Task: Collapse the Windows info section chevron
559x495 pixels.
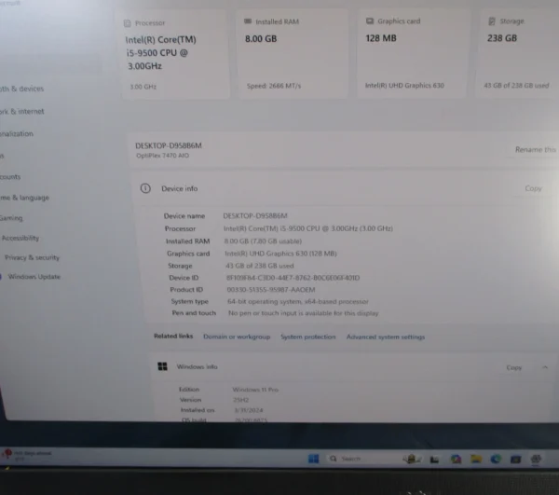Action: tap(545, 367)
